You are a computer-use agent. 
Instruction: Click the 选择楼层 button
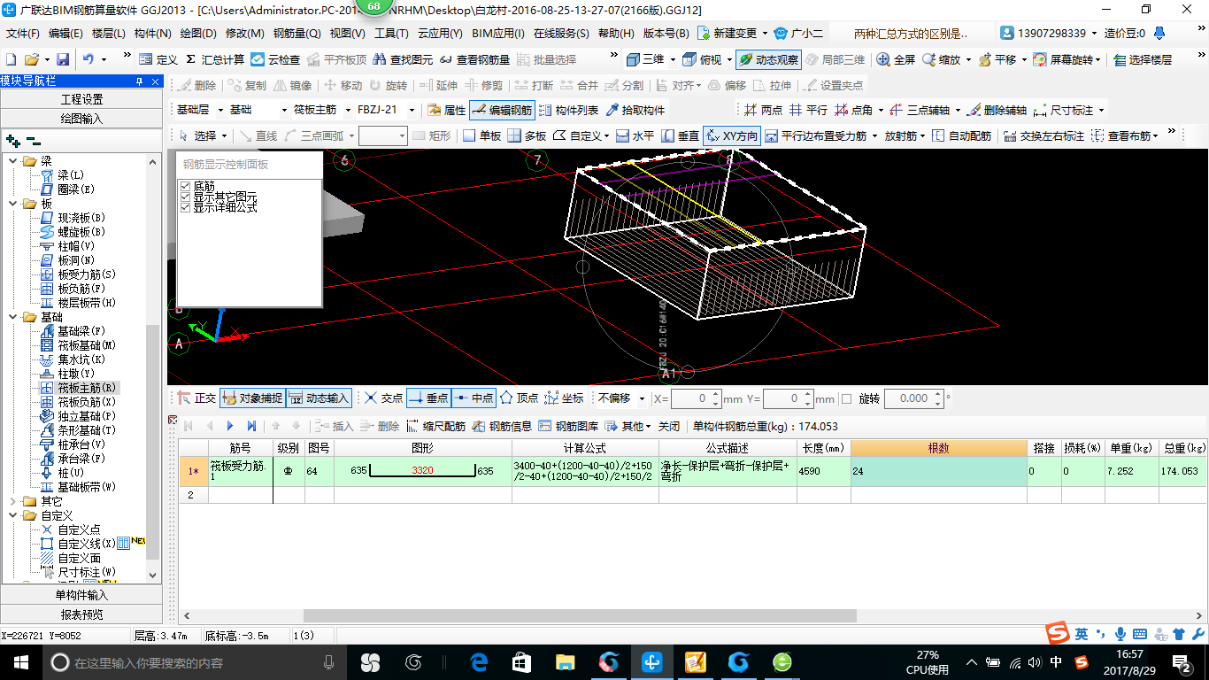1143,59
